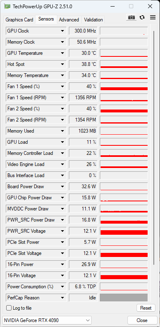Click the gray PerfCap Reason graph
The height and width of the screenshot is (327, 160).
tap(124, 298)
